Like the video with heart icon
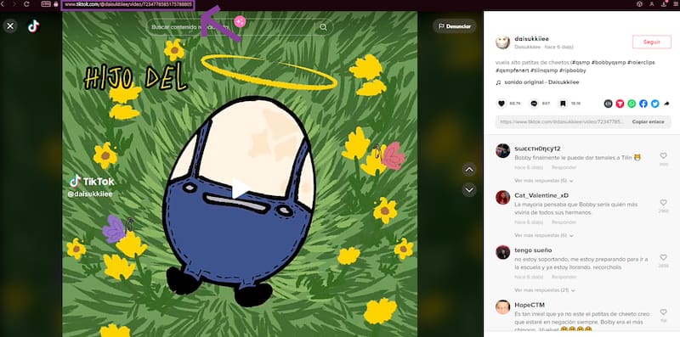Viewport: 680px width, 337px height. click(501, 104)
